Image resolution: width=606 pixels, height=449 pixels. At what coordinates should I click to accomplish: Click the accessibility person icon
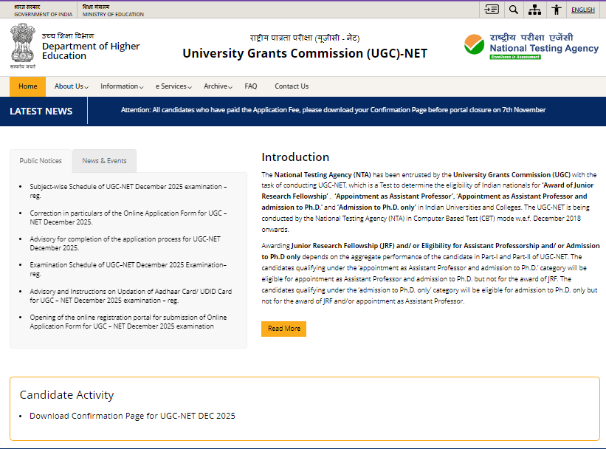pos(556,9)
